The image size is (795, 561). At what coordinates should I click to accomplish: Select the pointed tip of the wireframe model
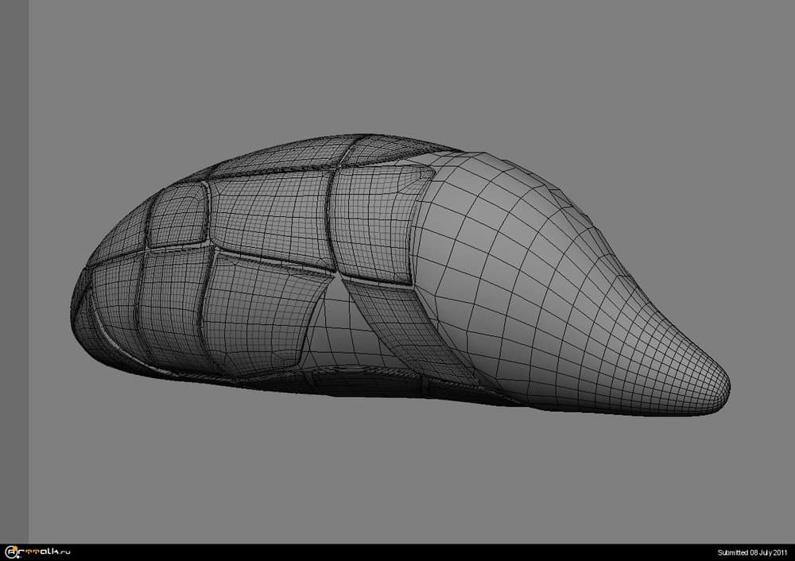point(718,389)
